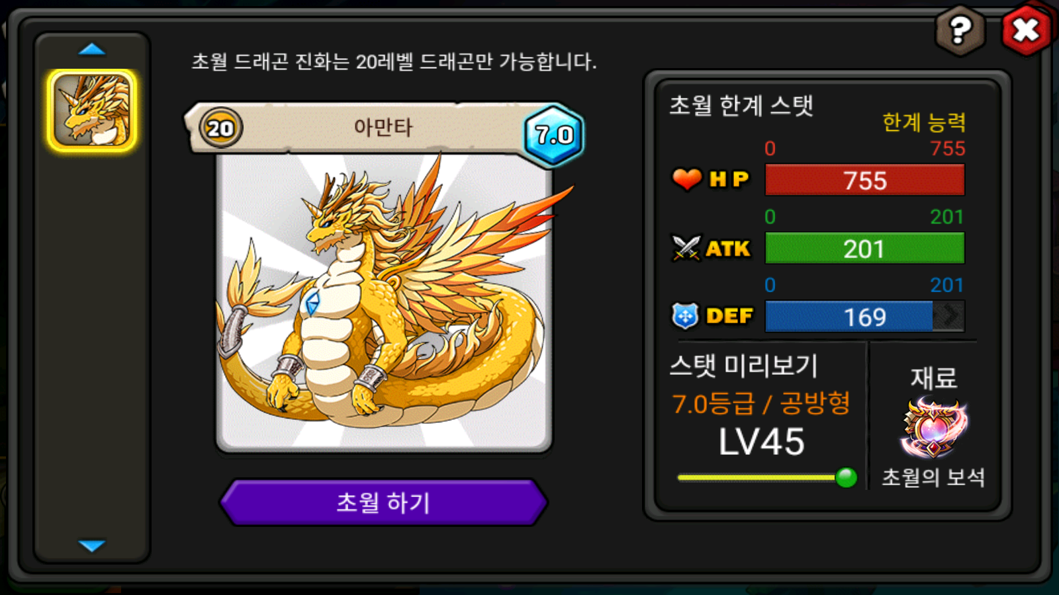This screenshot has width=1059, height=595.
Task: Click the green LV45 level slider handle
Action: [846, 477]
